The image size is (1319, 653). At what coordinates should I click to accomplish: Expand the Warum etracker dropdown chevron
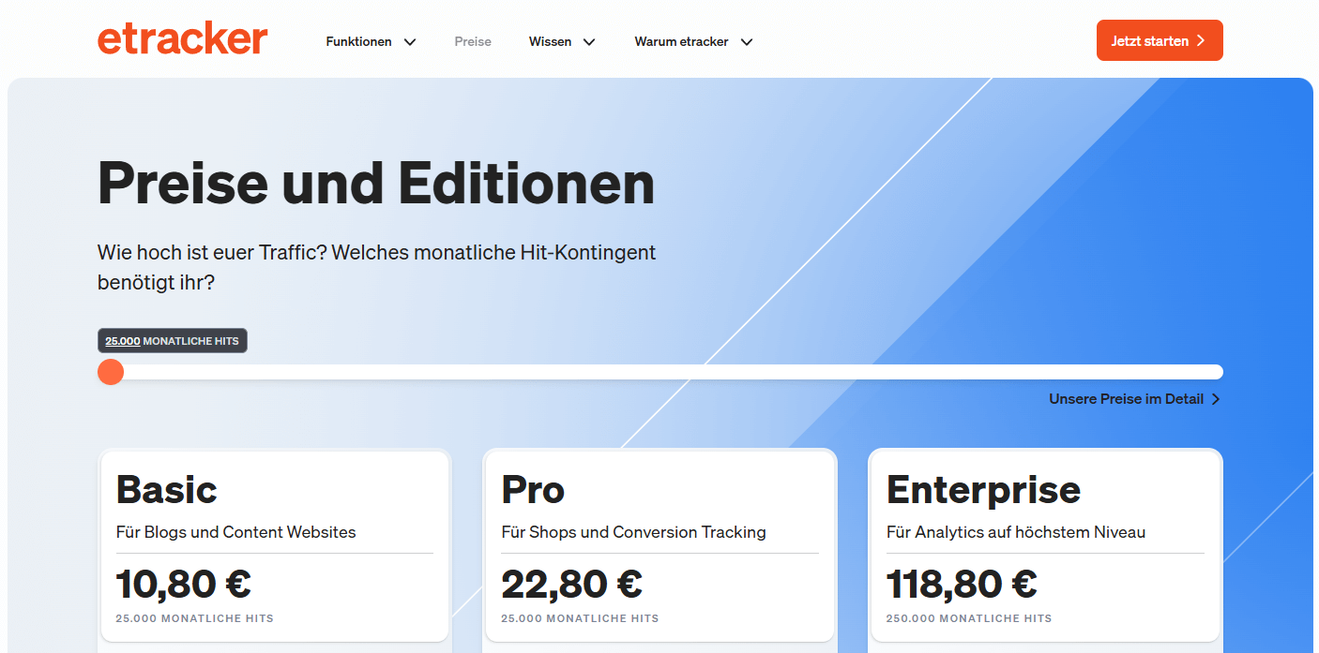(x=747, y=41)
